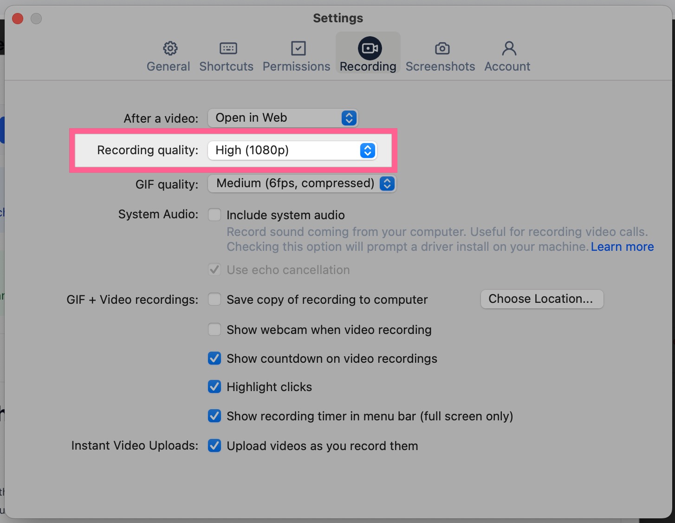Expand the Recording quality dropdown
675x523 pixels.
tap(292, 150)
